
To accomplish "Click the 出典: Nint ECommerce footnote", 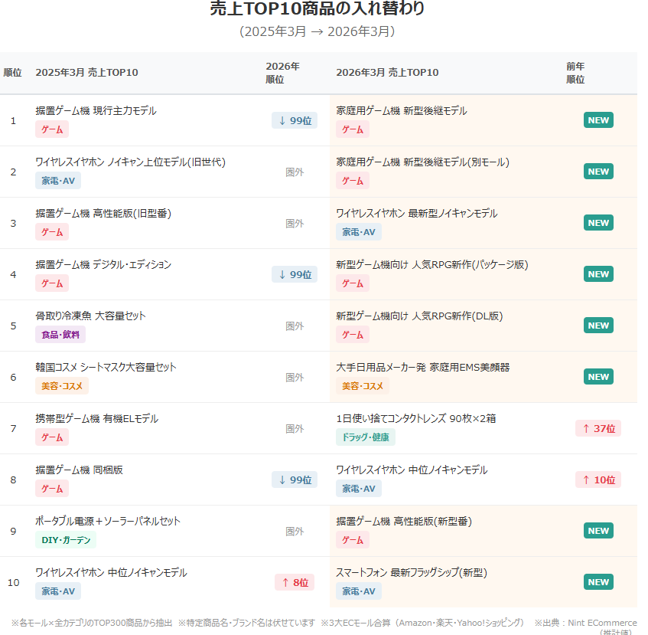I will tap(586, 622).
